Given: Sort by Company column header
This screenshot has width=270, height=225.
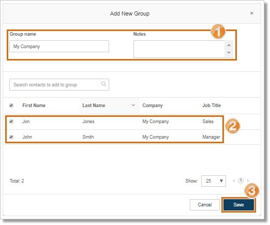Looking at the screenshot, I should [x=153, y=106].
